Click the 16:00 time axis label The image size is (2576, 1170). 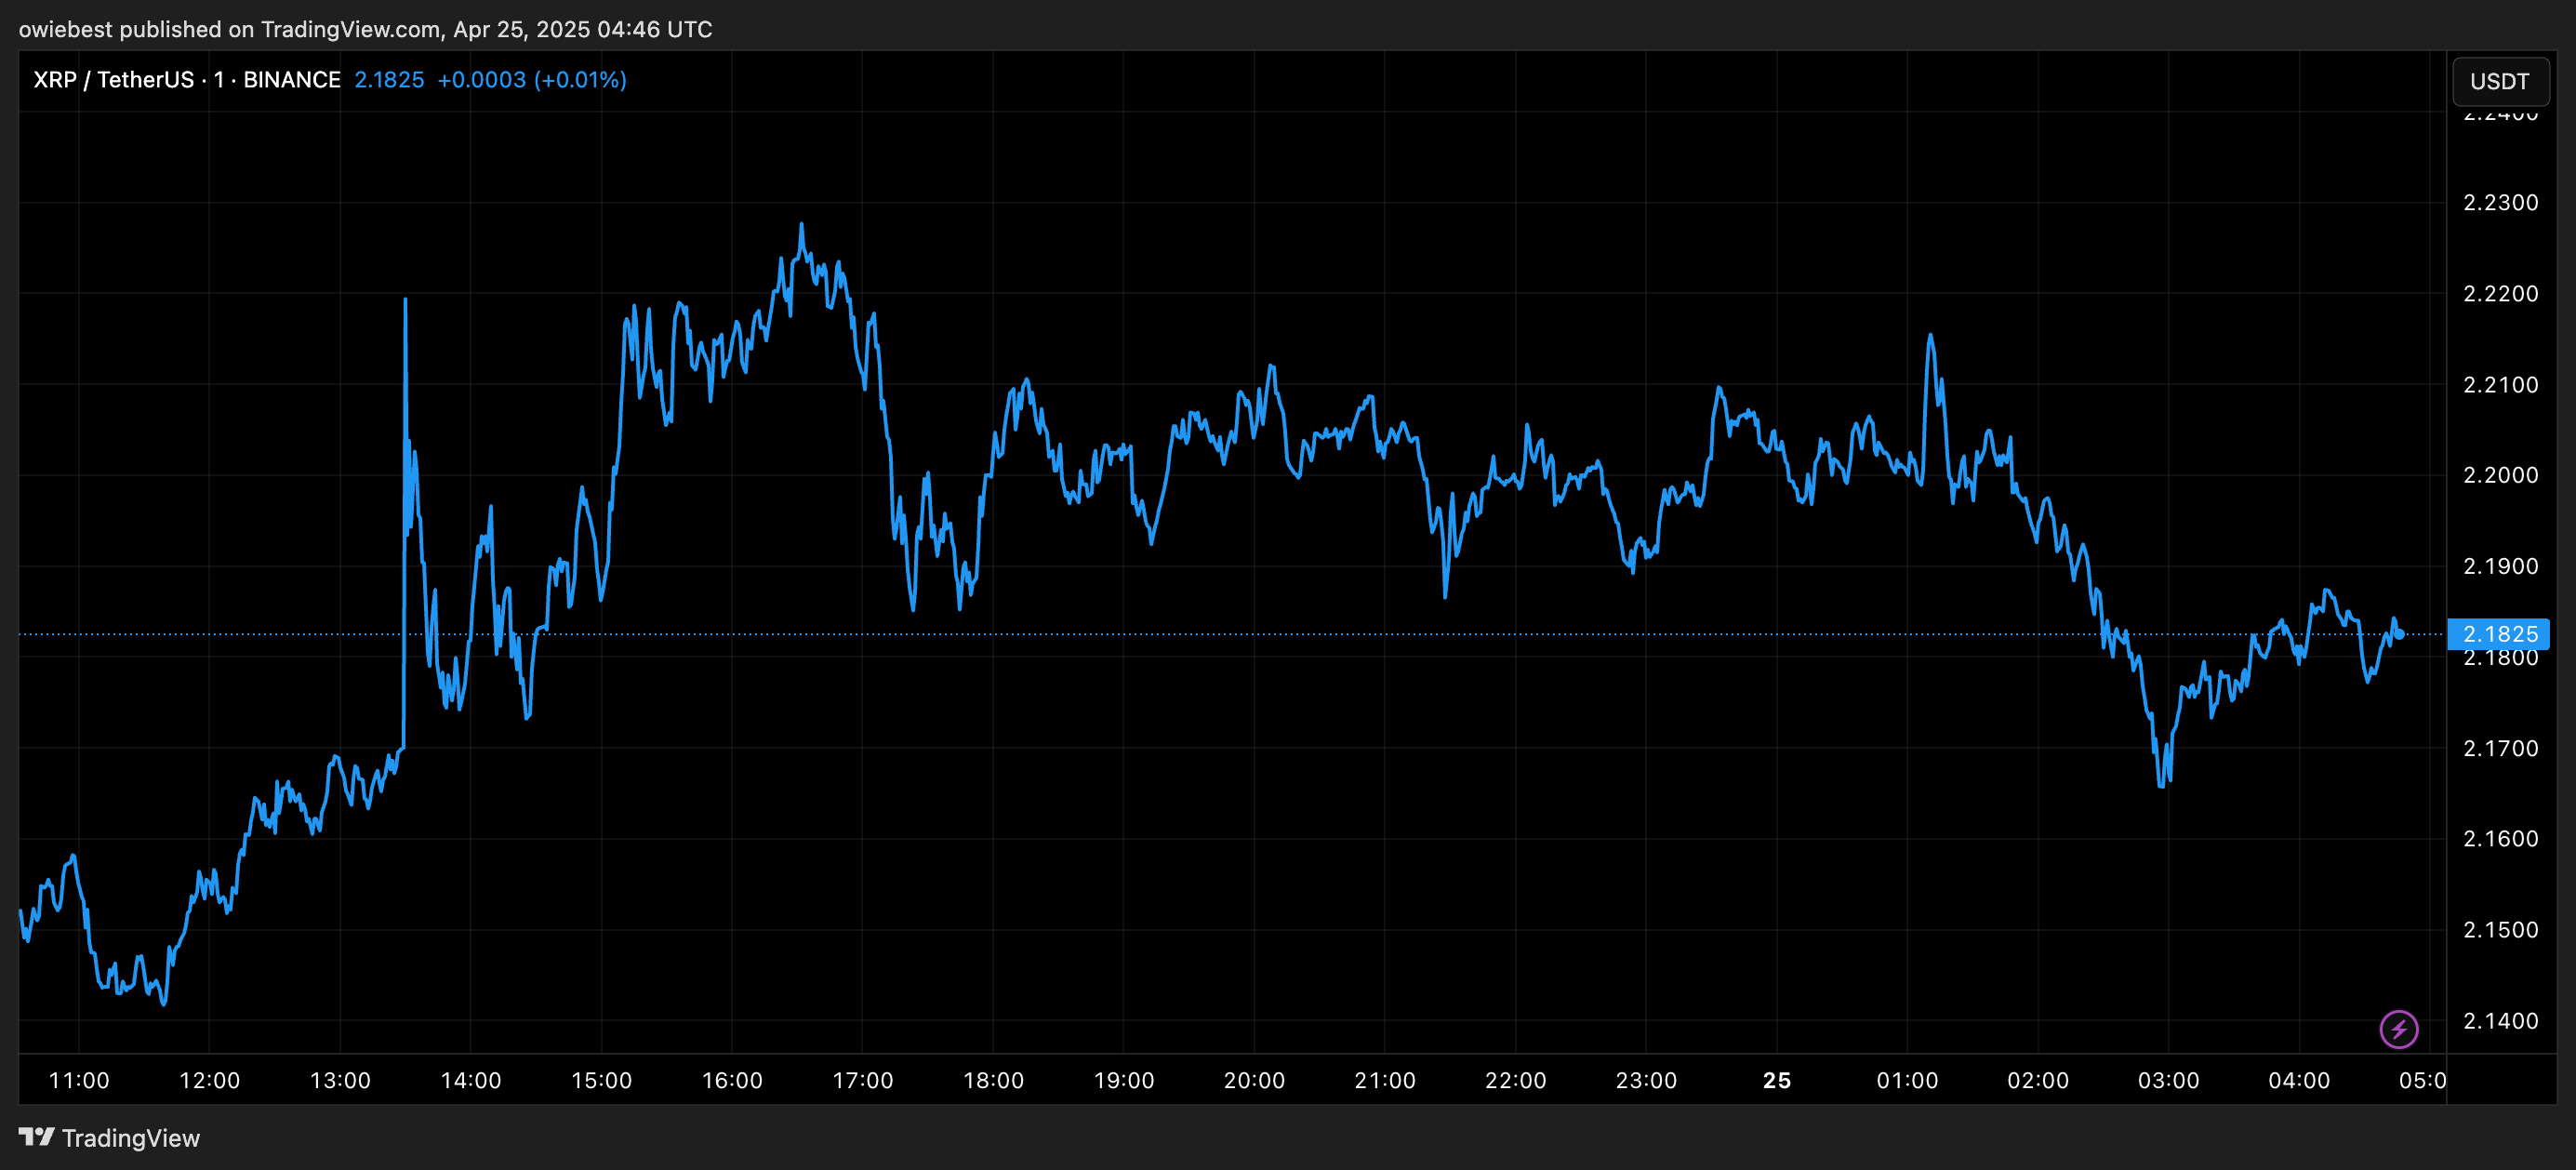coord(732,1081)
